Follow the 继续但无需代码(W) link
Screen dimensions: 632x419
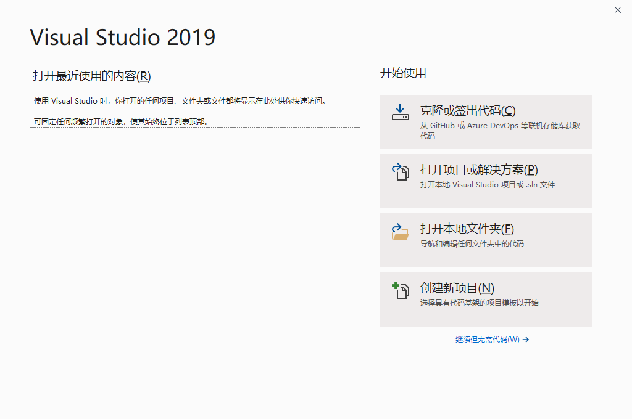coord(488,340)
